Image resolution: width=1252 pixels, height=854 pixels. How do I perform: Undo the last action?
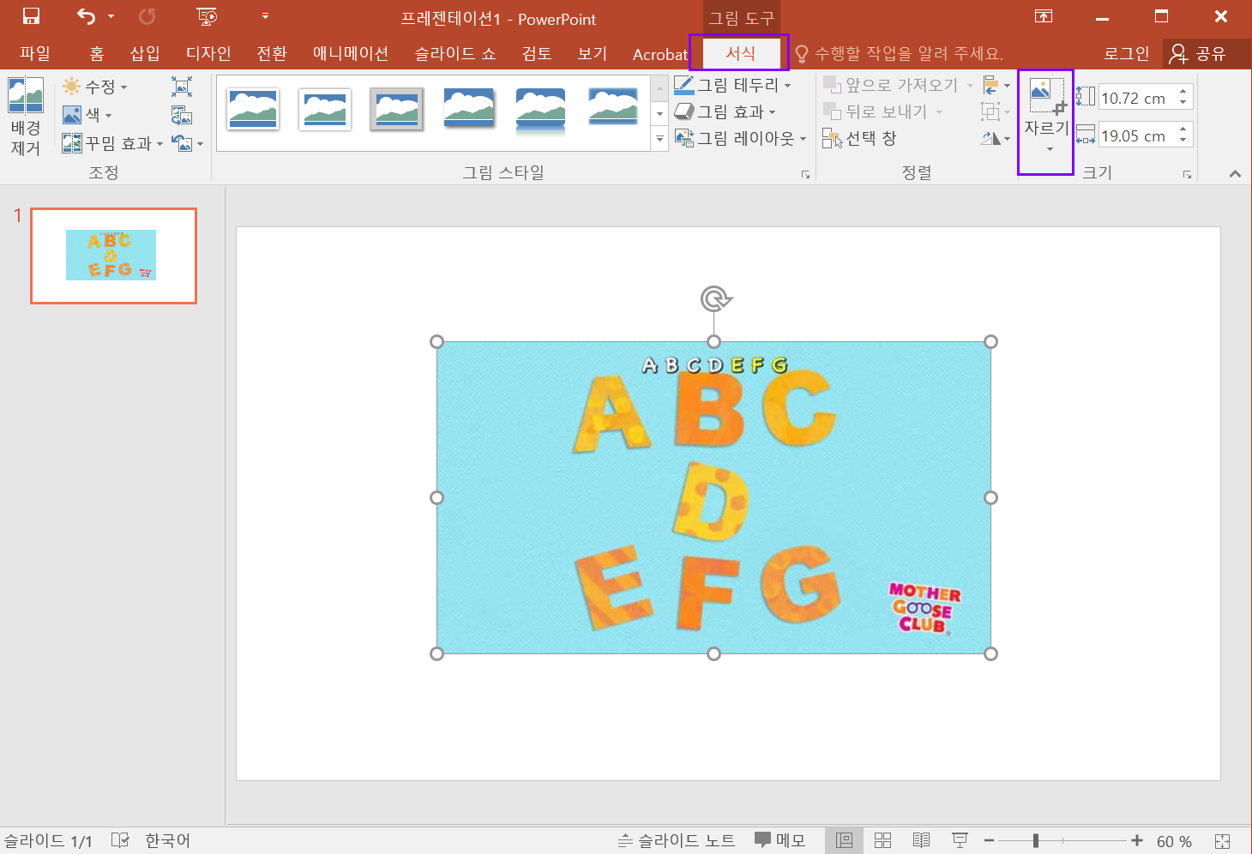(87, 16)
